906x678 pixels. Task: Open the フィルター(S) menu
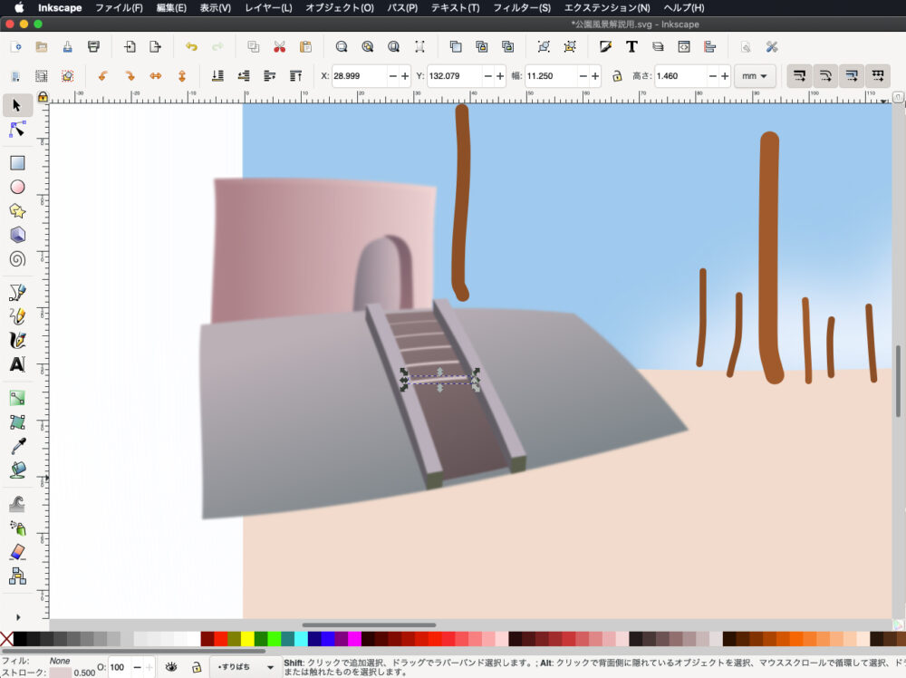pyautogui.click(x=521, y=8)
